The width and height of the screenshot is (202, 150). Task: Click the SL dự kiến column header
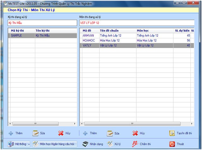tap(182, 31)
